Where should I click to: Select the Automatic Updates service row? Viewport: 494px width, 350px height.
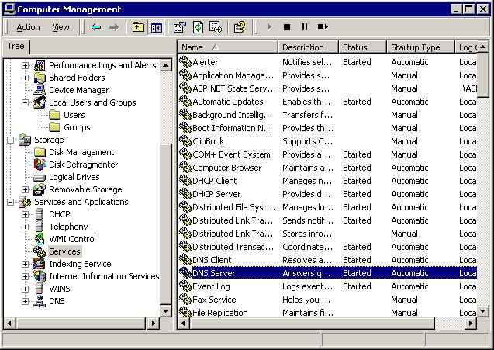[327, 102]
